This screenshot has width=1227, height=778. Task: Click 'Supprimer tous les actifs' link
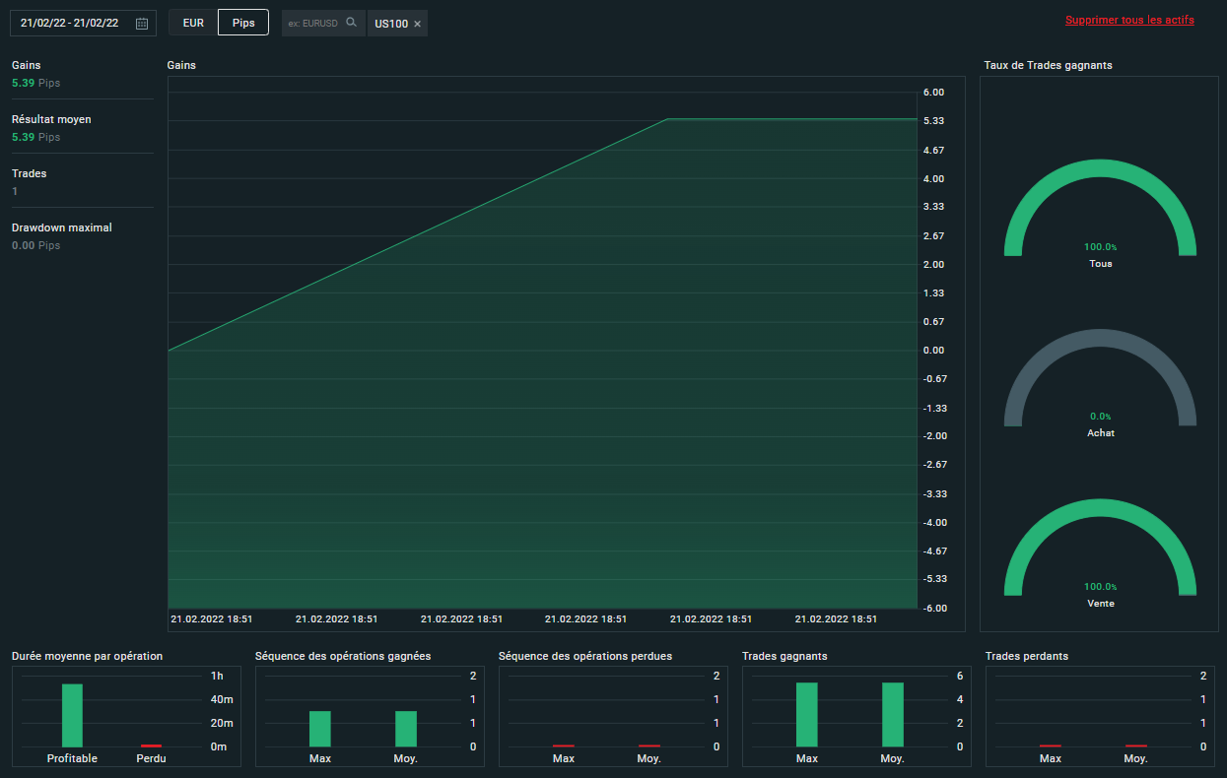tap(1129, 20)
